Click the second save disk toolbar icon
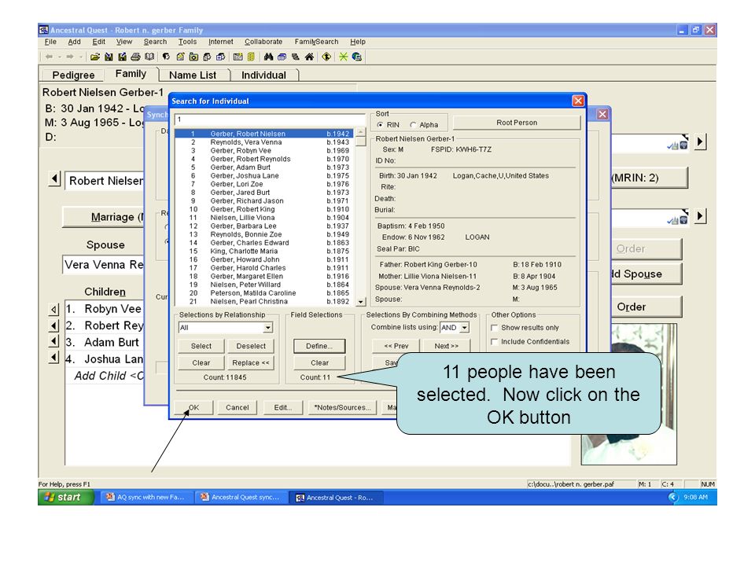This screenshot has height=566, width=755. (123, 57)
